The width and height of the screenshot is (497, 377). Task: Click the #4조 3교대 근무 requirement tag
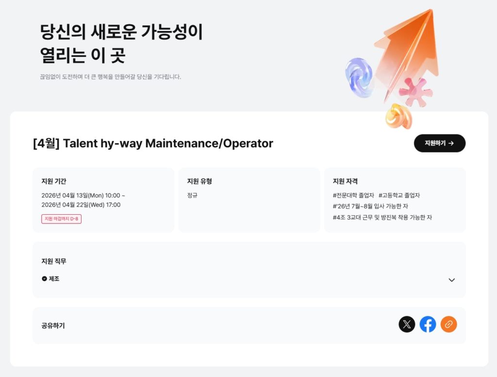pyautogui.click(x=382, y=217)
